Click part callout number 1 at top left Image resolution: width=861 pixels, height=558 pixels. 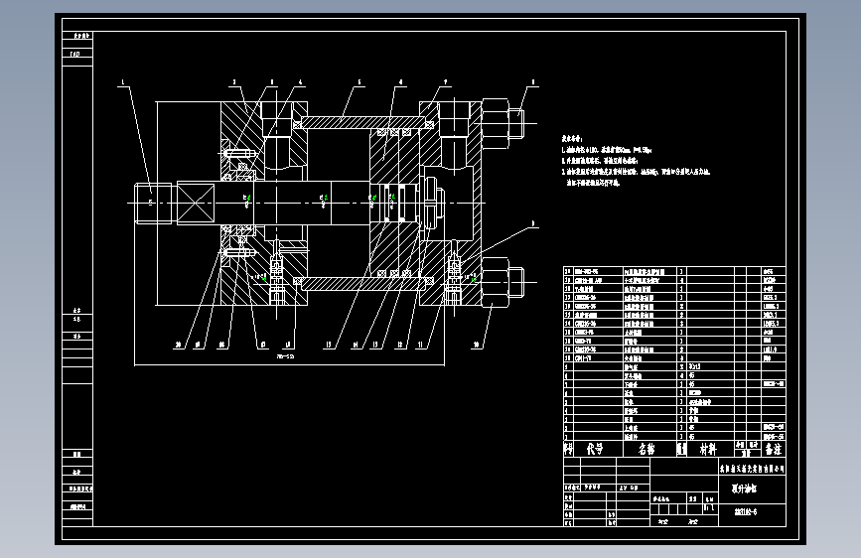[123, 82]
